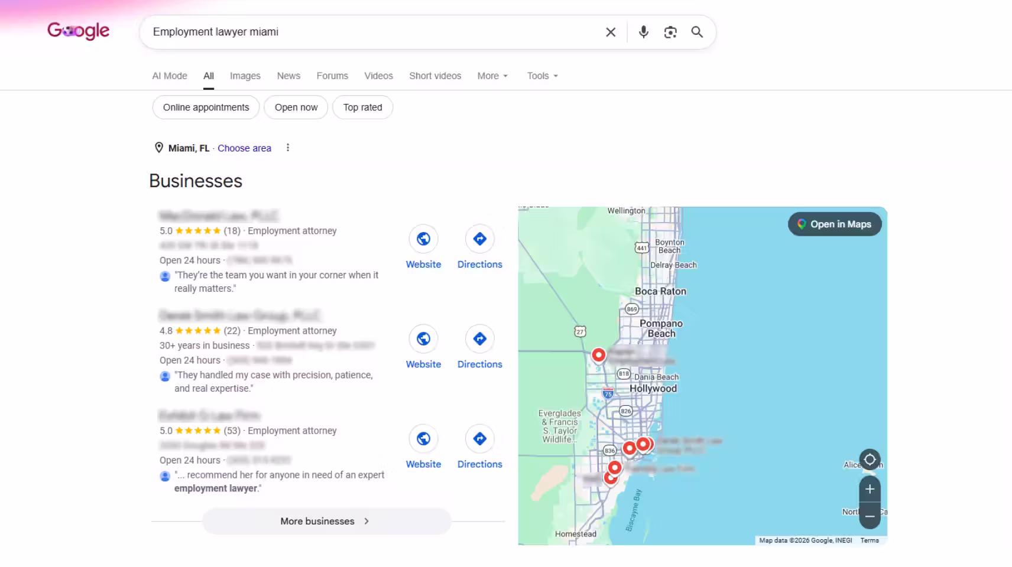Image resolution: width=1012 pixels, height=567 pixels.
Task: Click the "30+ years in business" text
Action: (205, 346)
